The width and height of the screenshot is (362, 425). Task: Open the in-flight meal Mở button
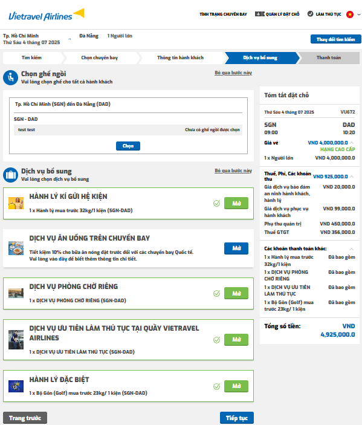click(236, 248)
